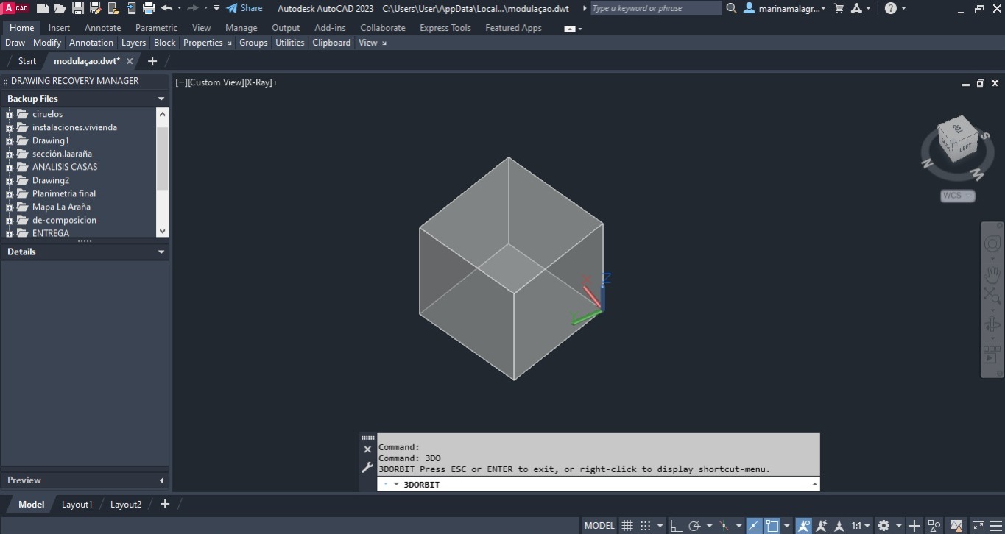The height and width of the screenshot is (534, 1005).
Task: Expand the Drawing1 tree node
Action: (10, 140)
